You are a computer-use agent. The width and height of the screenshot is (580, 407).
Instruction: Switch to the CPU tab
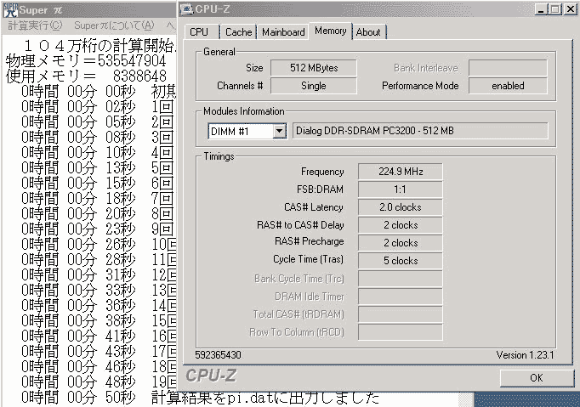click(199, 32)
